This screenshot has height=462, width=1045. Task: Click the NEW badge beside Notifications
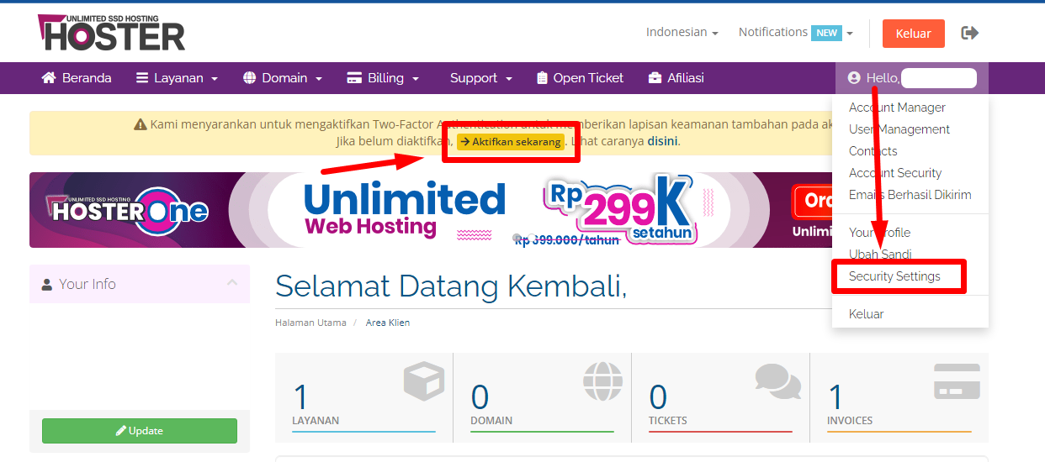coord(827,33)
